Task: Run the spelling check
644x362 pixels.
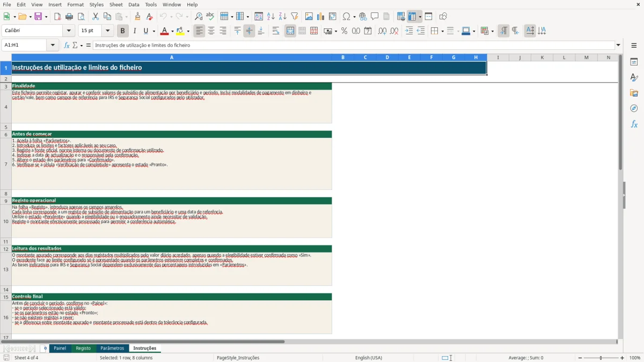Action: (210, 17)
